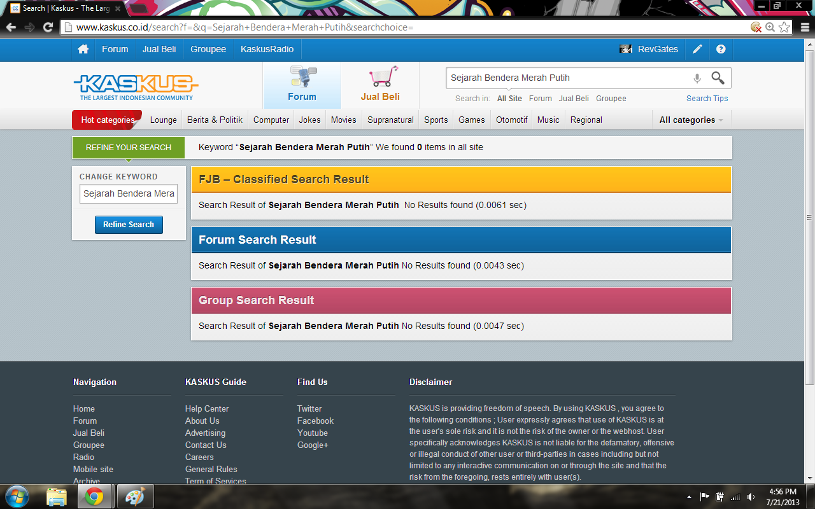Switch to the Forum section tab
Image resolution: width=815 pixels, height=509 pixels.
tap(302, 85)
